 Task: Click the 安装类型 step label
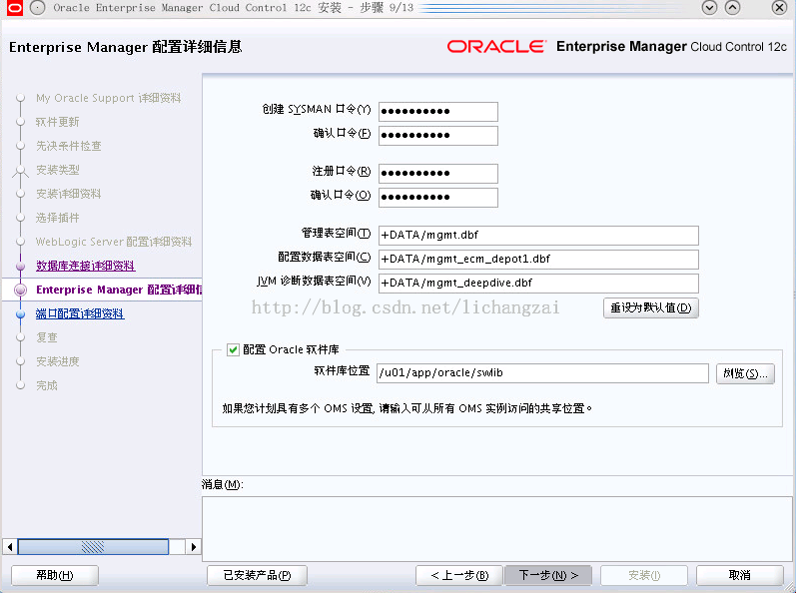coord(57,170)
